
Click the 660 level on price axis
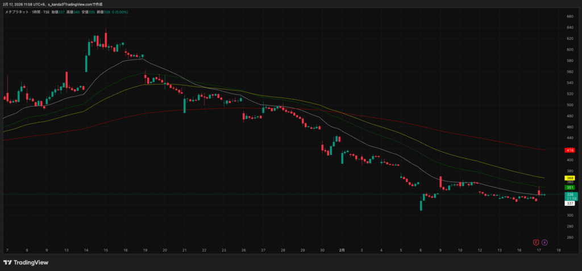tap(569, 16)
